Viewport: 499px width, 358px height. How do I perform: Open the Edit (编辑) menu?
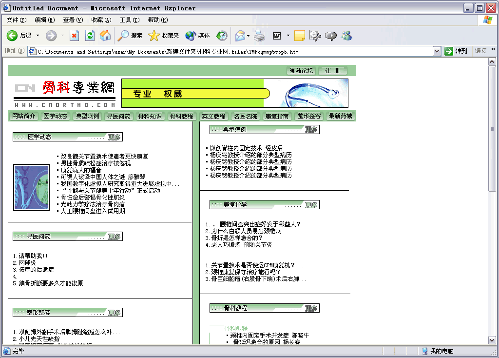click(44, 20)
